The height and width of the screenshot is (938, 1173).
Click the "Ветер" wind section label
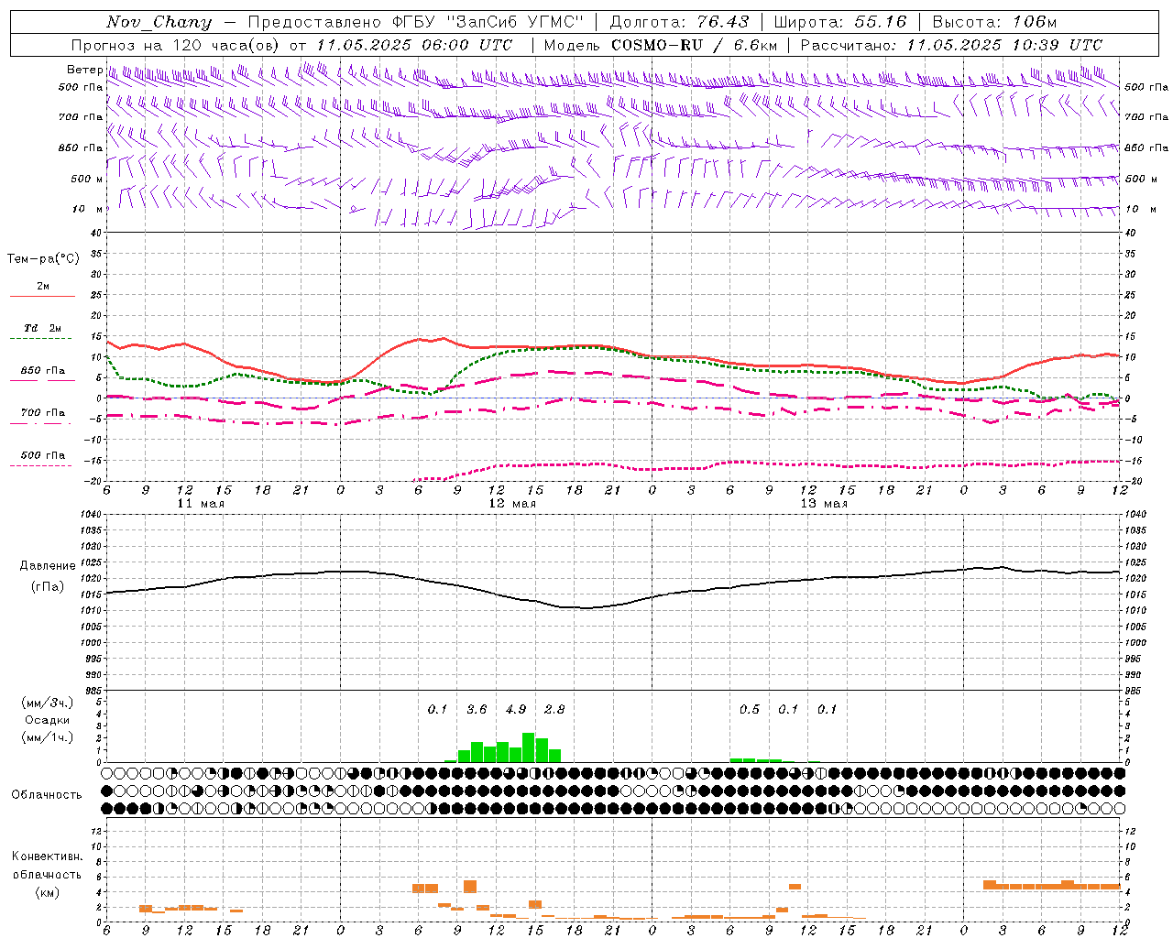click(x=84, y=70)
